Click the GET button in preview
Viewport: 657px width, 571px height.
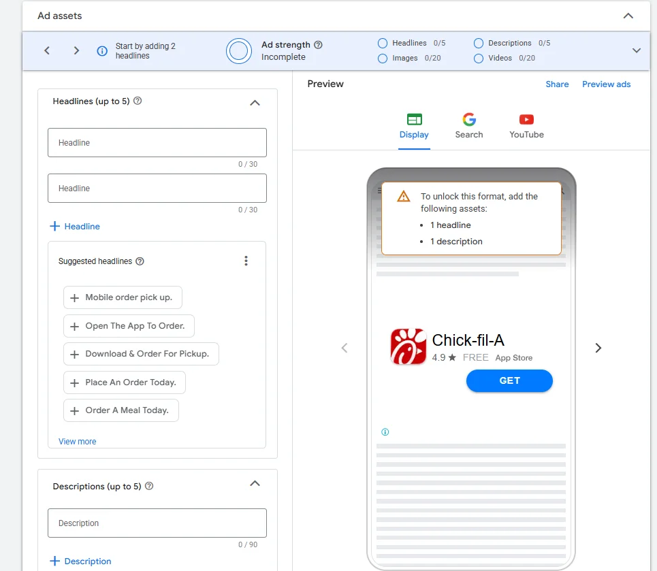[x=509, y=381]
